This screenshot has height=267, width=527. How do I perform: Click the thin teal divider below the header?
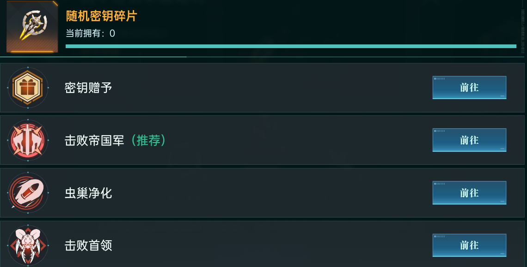92,57
